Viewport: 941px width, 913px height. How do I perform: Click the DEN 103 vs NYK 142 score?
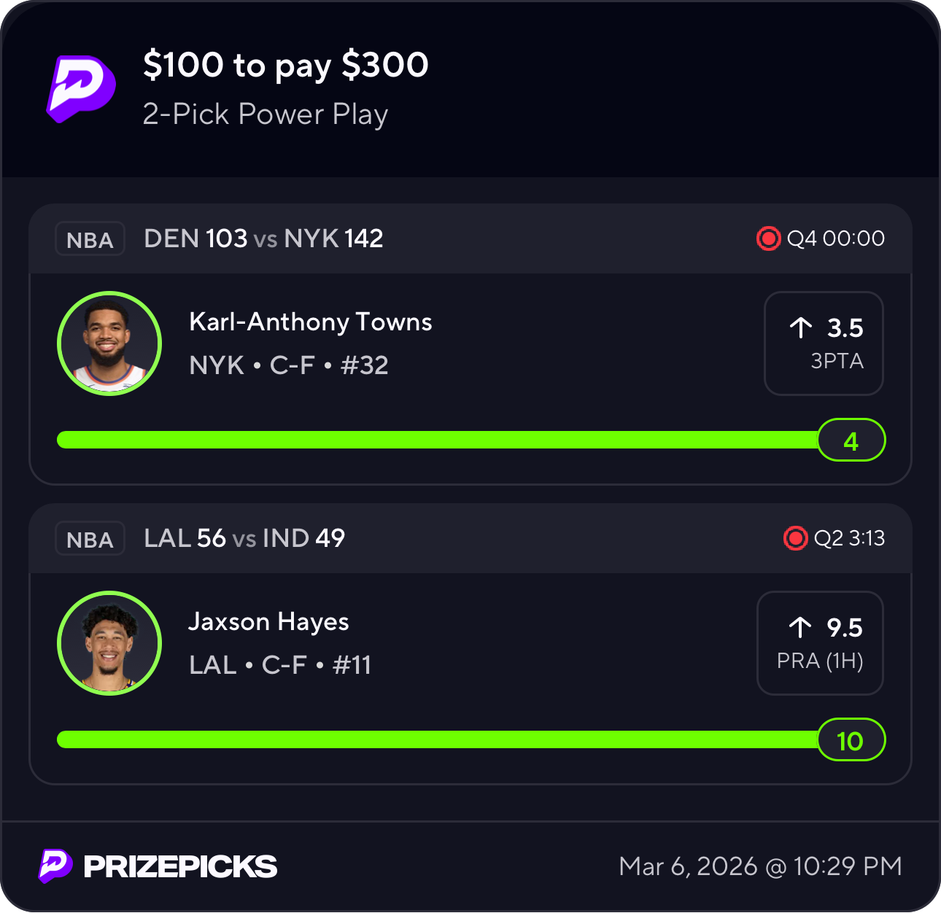click(263, 238)
